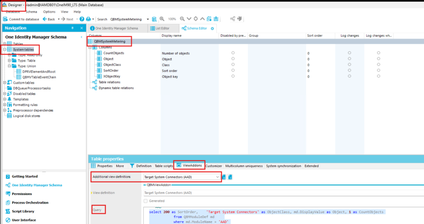The image size is (424, 224).
Task: Close the Schema Editor tab
Action: pos(212,28)
